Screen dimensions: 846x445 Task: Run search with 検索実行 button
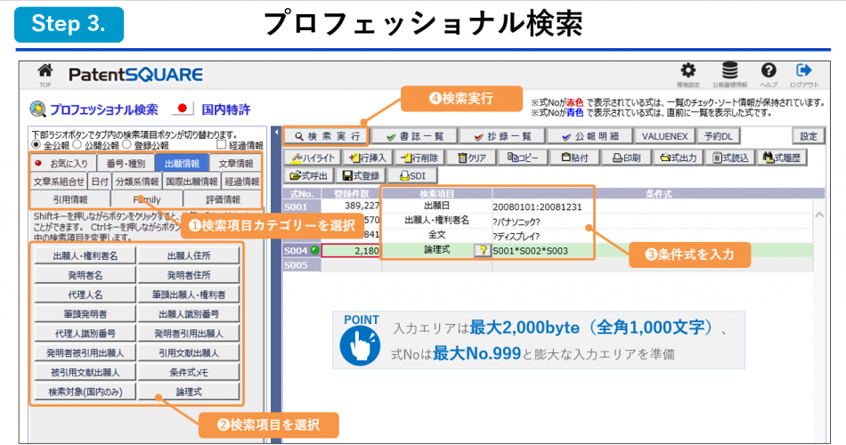(x=321, y=136)
